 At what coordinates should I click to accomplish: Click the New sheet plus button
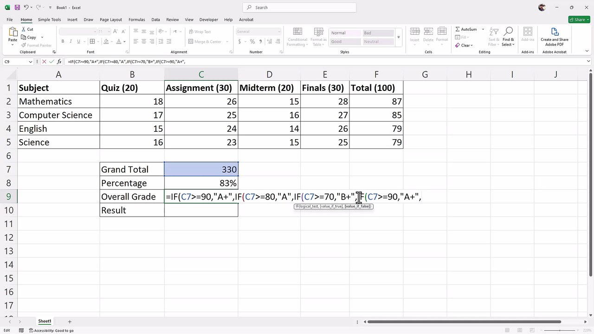point(70,321)
